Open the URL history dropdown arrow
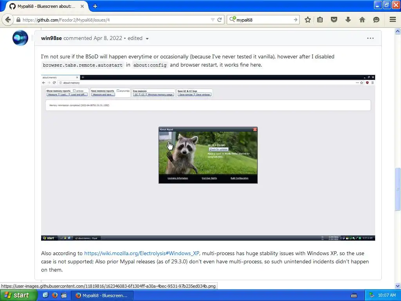 click(x=213, y=20)
